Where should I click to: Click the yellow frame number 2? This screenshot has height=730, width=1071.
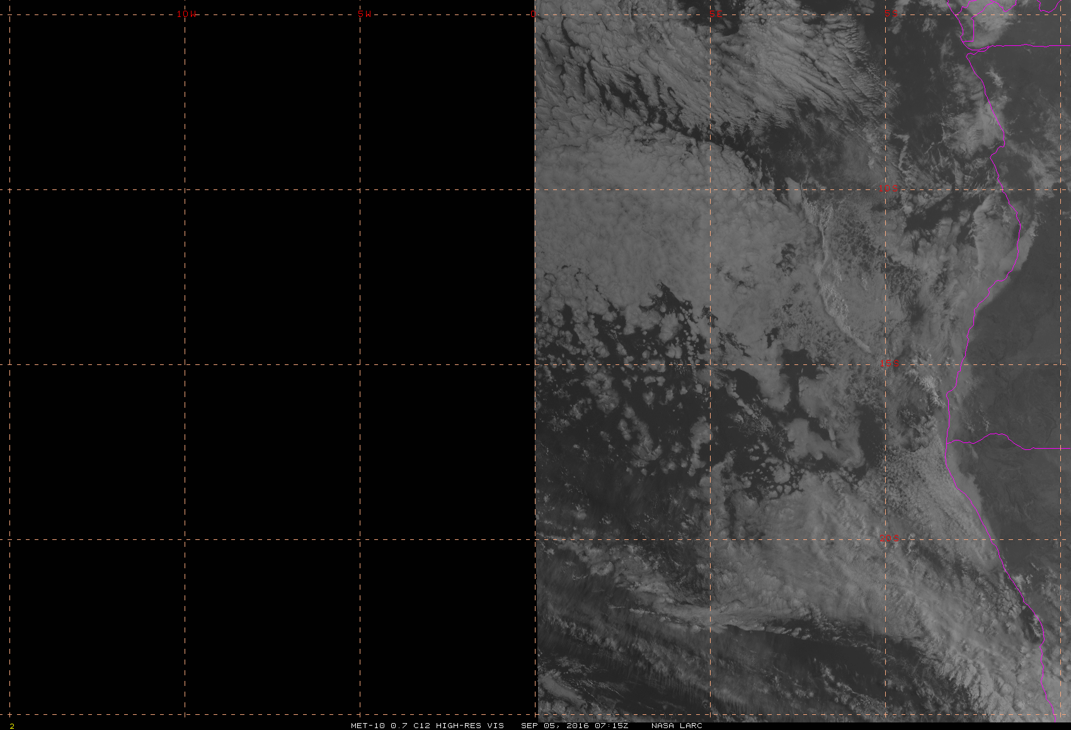[x=12, y=726]
